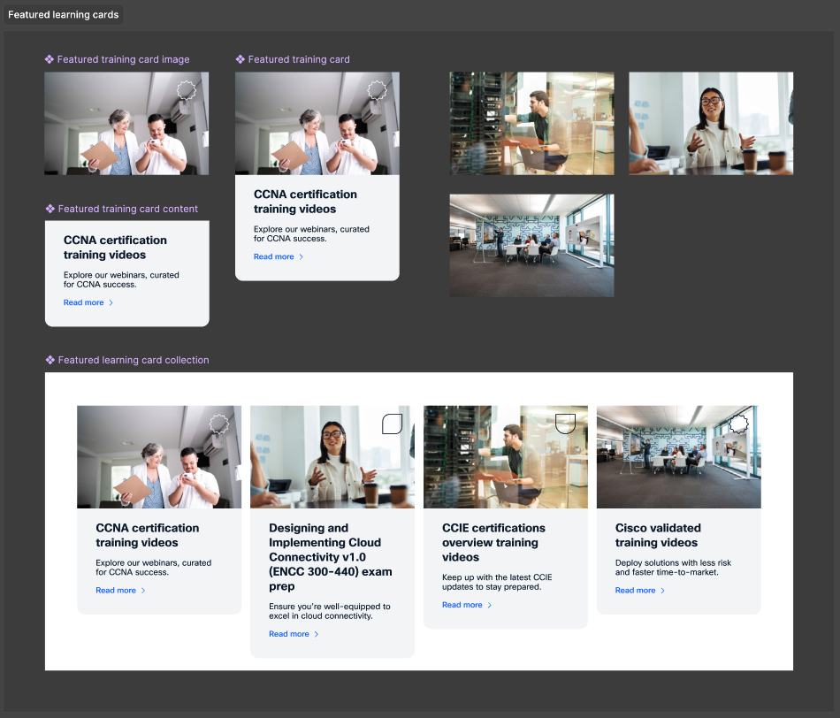Click the component icon beside 'Featured learning card collection'

50,360
